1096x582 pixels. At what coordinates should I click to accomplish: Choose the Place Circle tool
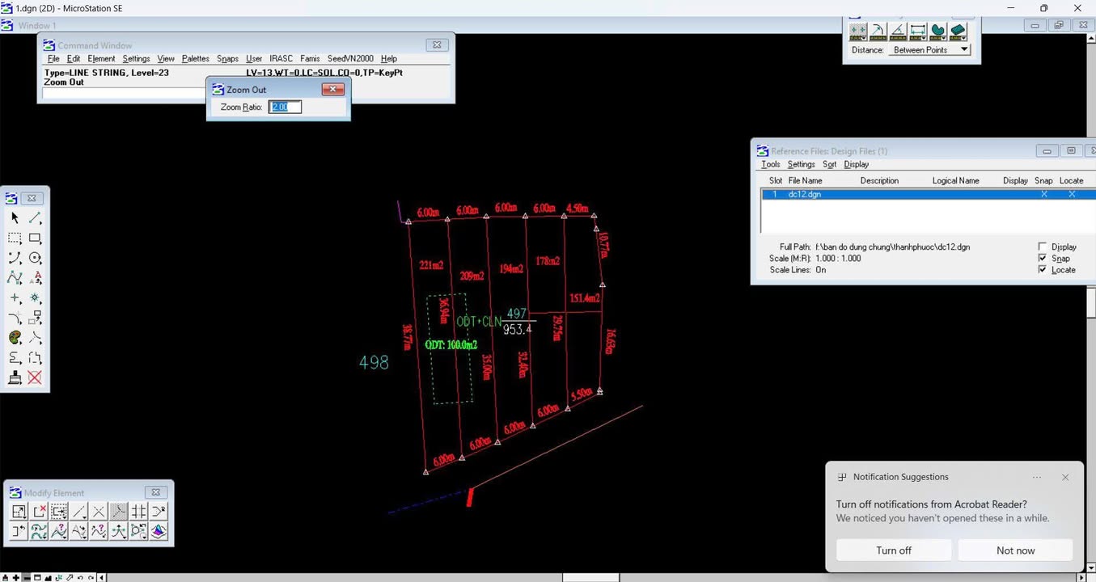[x=35, y=259]
